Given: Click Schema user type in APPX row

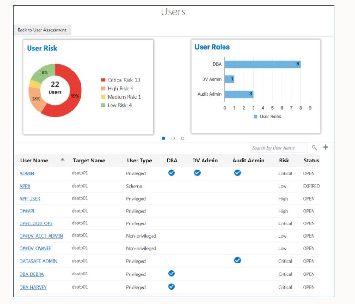Looking at the screenshot, I should point(134,186).
